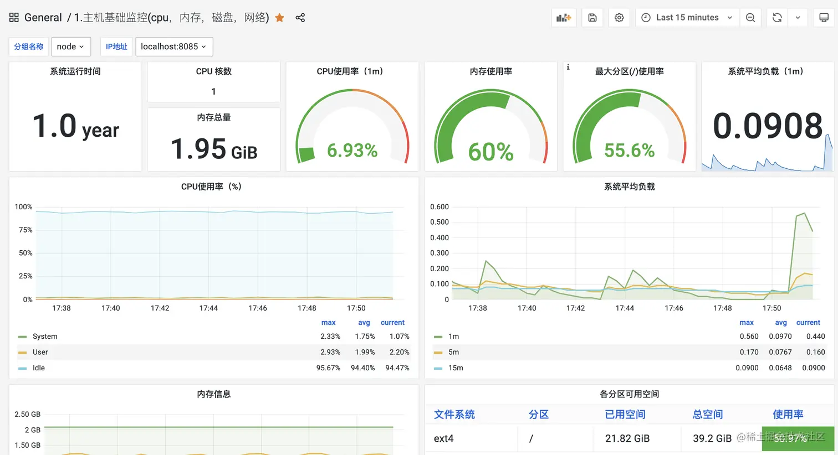Click the 1.95 GiB memory total value

(214, 148)
